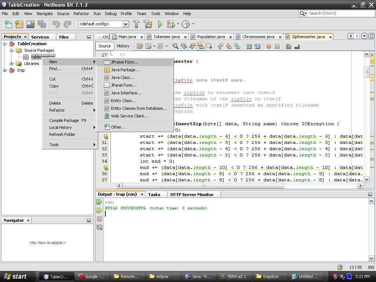Clean and build using the hammer-and-broom icon
This screenshot has height=282, width=376.
[147, 24]
